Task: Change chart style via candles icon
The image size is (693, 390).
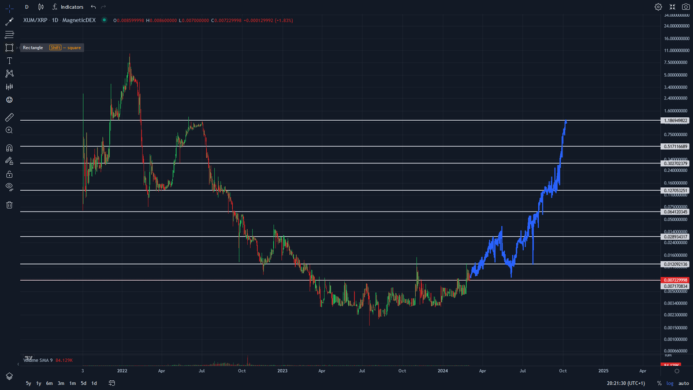Action: click(x=40, y=7)
